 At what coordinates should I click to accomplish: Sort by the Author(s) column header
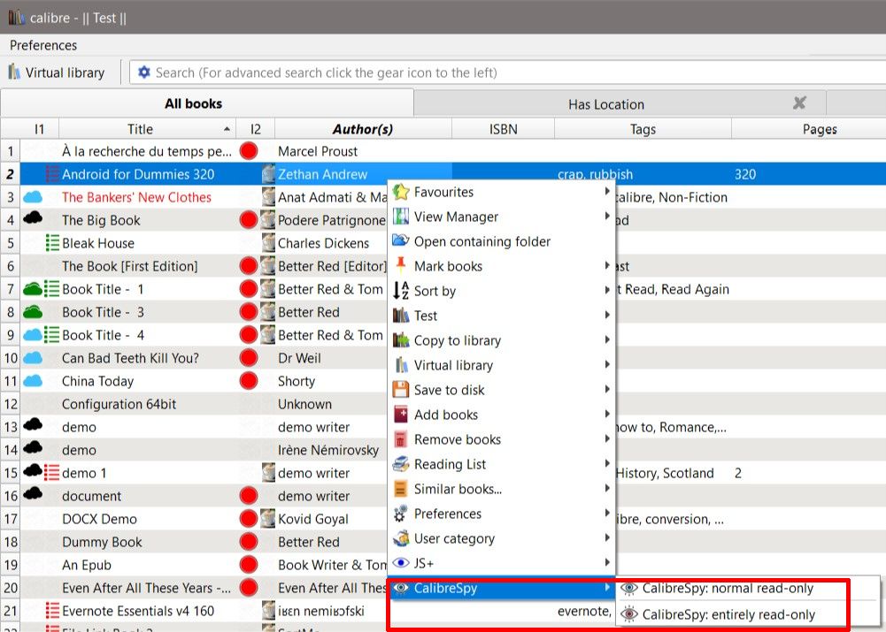363,129
